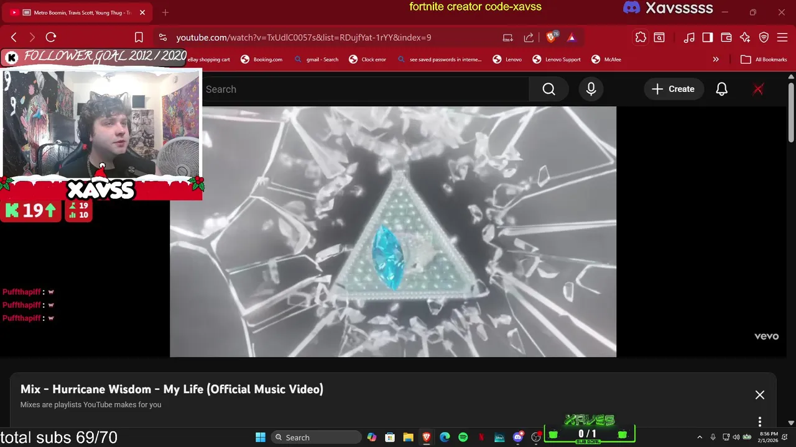
Task: Switch to the Metro Boomin YouTube tab
Action: tap(76, 12)
